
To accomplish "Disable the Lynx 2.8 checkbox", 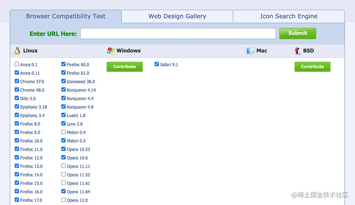I will coord(64,123).
